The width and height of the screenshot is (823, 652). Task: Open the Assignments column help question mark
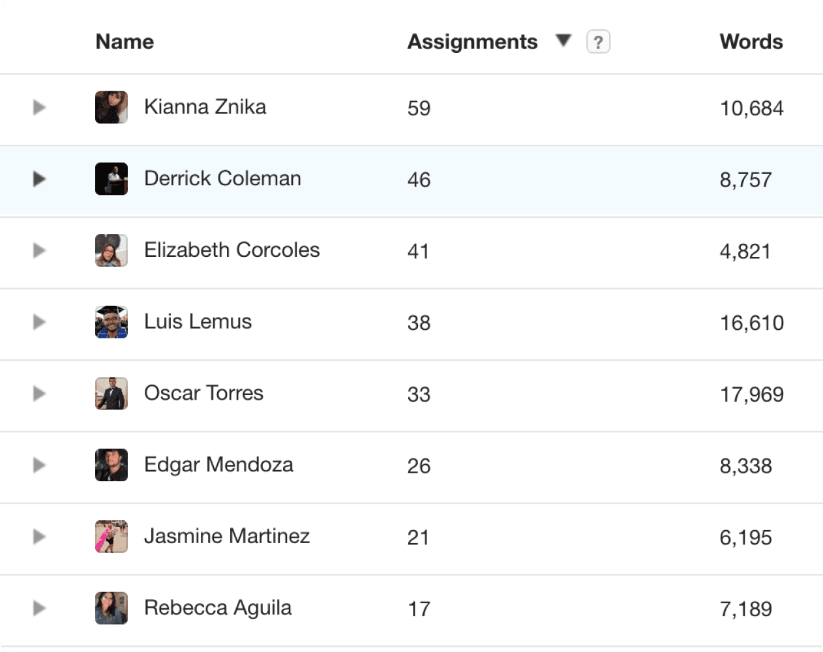click(598, 42)
